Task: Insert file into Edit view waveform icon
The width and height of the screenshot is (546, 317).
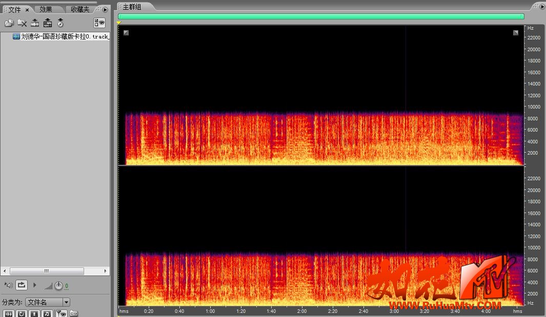Action: pyautogui.click(x=35, y=23)
